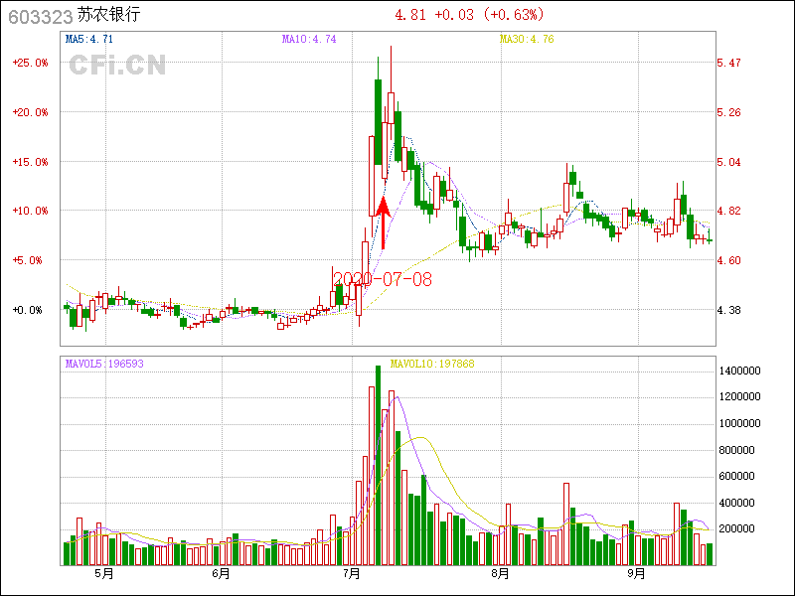This screenshot has height=596, width=795.
Task: Toggle the MA30:4.76 moving average label
Action: coord(526,40)
